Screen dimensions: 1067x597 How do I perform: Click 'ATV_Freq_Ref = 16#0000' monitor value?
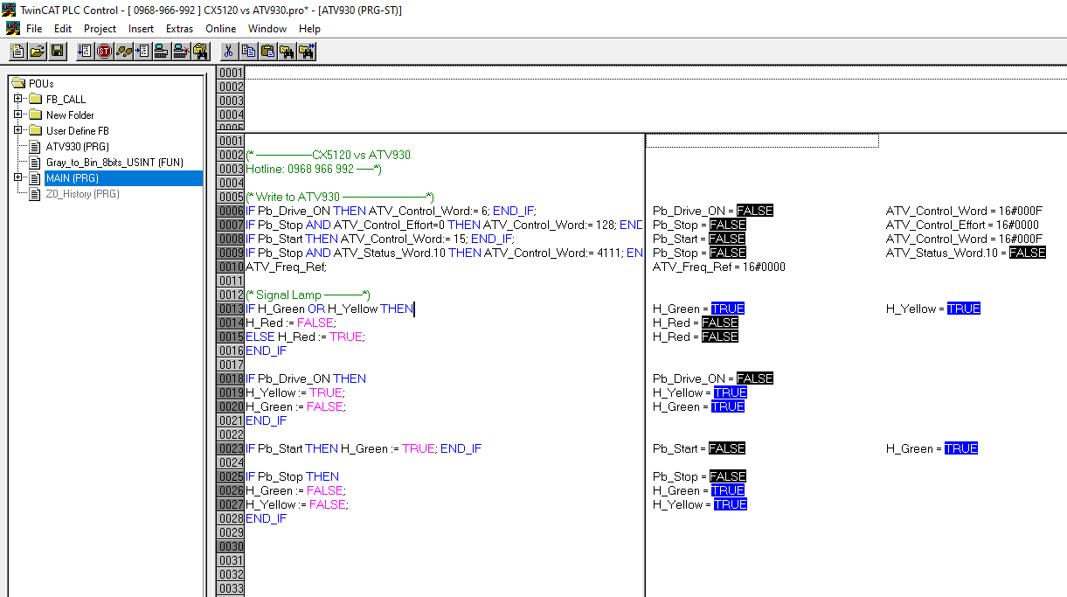click(x=718, y=267)
